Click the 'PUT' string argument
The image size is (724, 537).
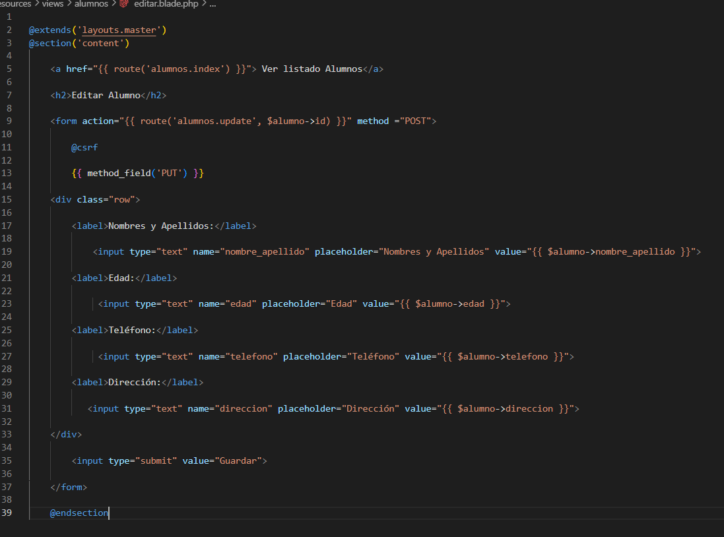pos(169,173)
